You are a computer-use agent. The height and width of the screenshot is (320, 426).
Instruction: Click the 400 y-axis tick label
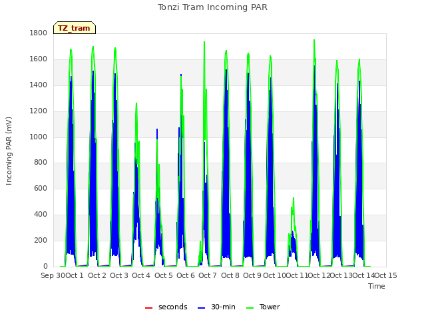click(x=41, y=215)
